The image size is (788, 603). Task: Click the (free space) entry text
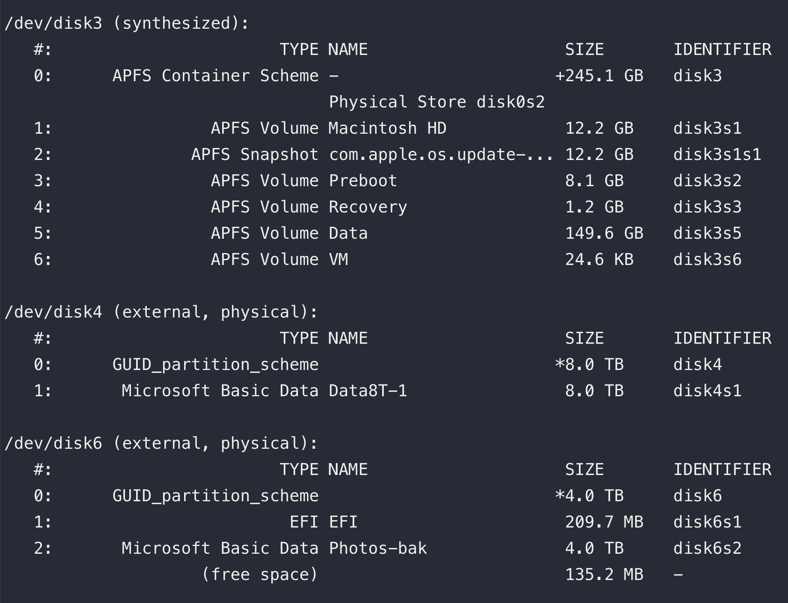(x=260, y=575)
